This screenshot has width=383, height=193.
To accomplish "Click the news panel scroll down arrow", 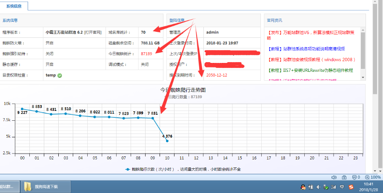I will pyautogui.click(x=363, y=77).
